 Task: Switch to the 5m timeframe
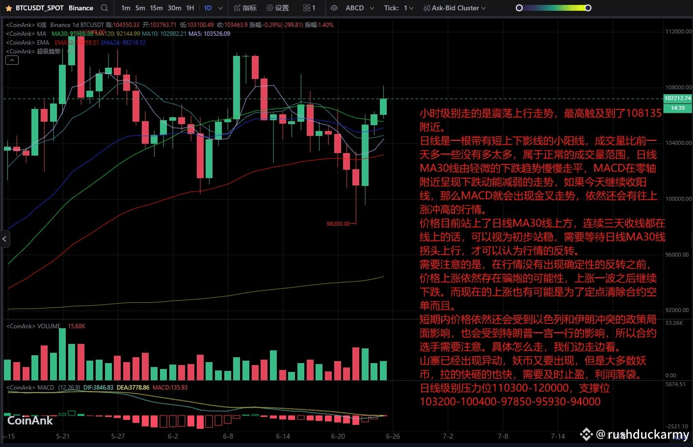point(140,8)
